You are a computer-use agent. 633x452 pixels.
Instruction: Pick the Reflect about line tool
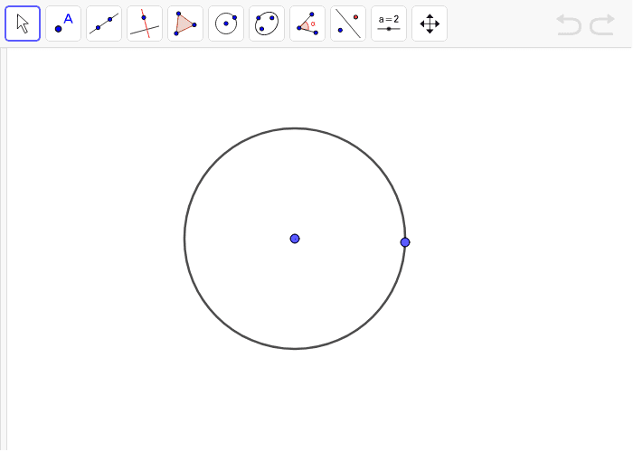tap(348, 24)
